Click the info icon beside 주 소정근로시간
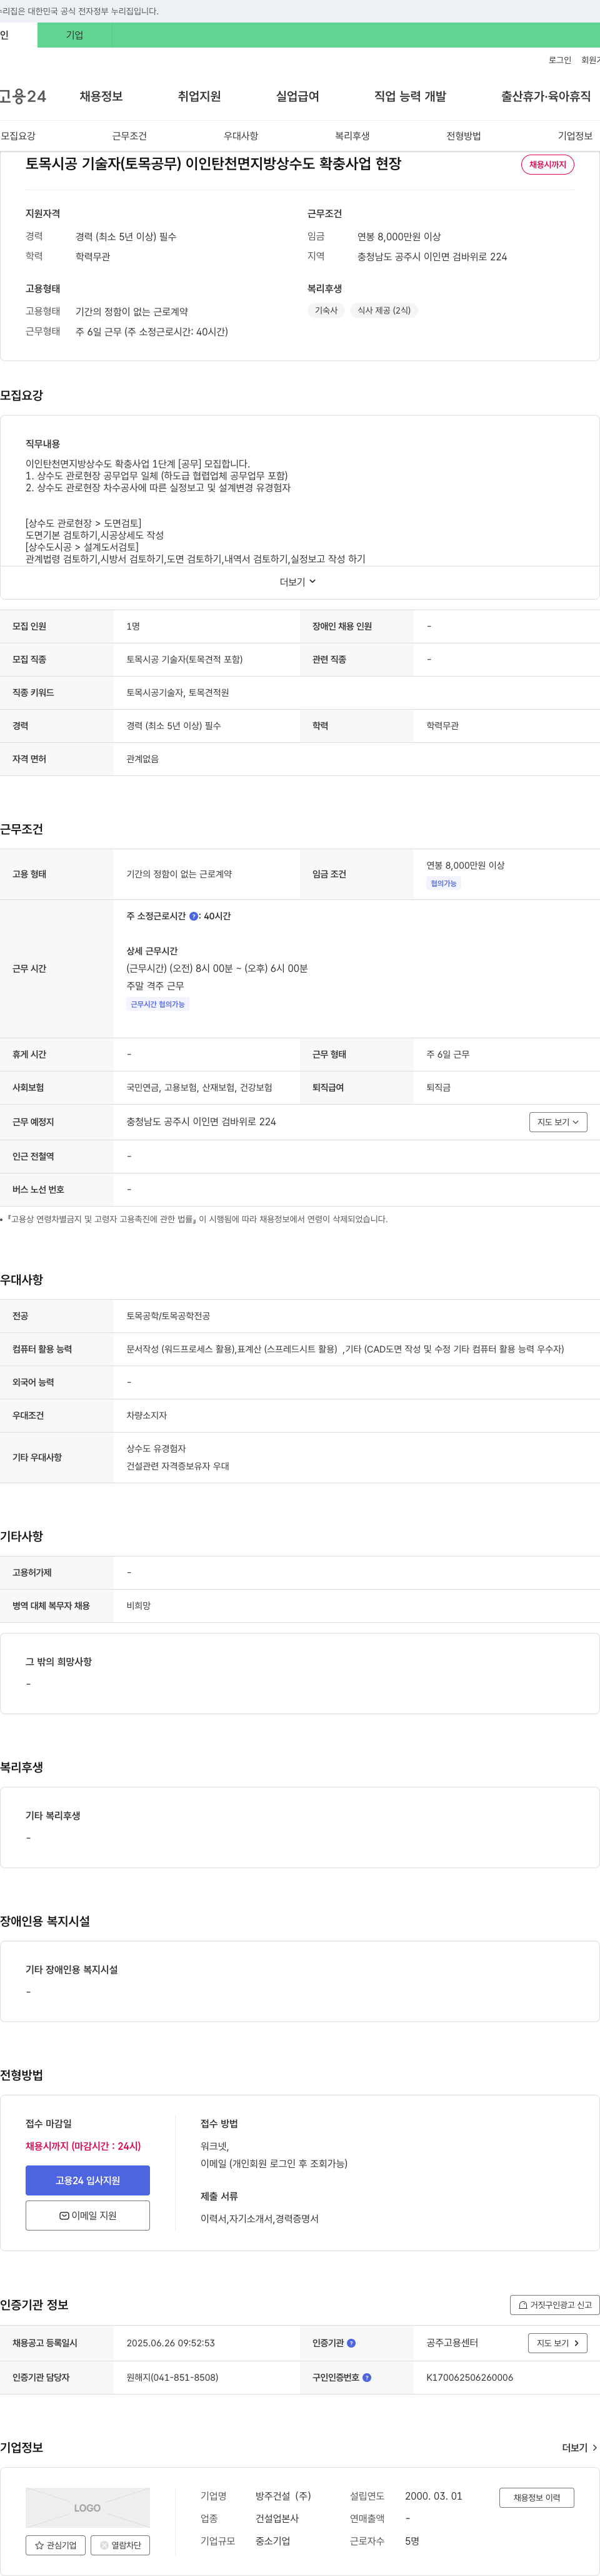 [194, 916]
